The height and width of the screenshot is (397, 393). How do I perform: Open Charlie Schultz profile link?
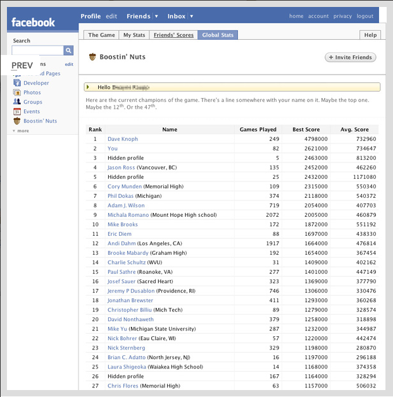click(127, 262)
